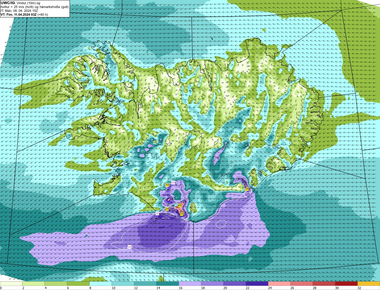Click the legend tick label '8'
The image size is (380, 290).
pyautogui.click(x=90, y=288)
